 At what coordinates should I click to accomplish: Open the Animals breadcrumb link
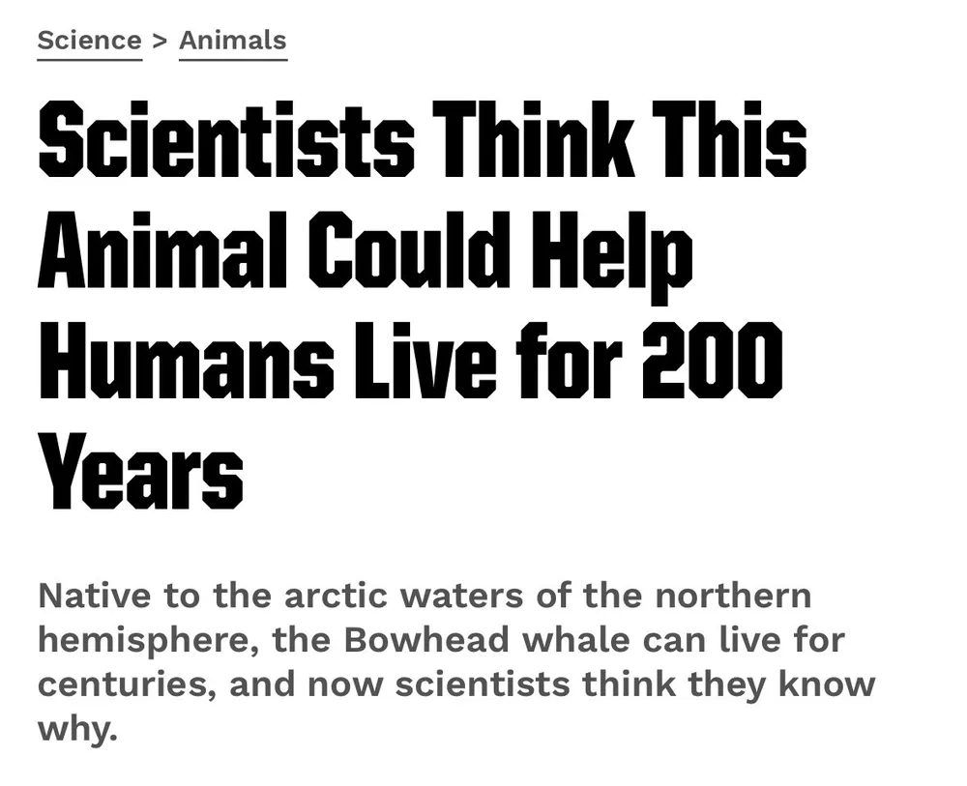point(232,41)
